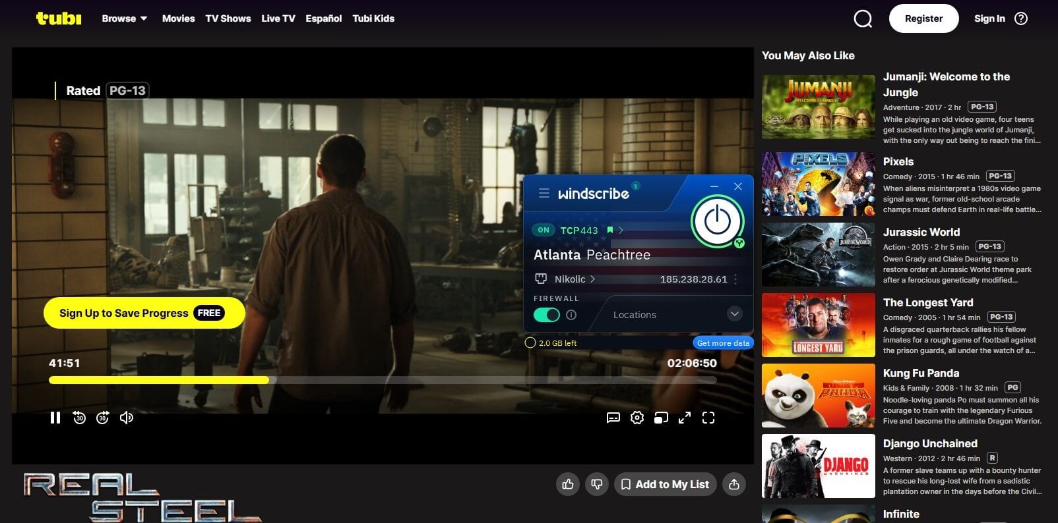
Task: Click the Windscribe network monitor icon
Action: pyautogui.click(x=541, y=279)
